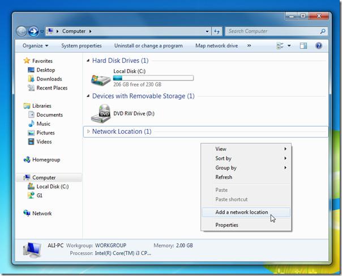342x276 pixels.
Task: Choose Add a network location
Action: point(241,213)
